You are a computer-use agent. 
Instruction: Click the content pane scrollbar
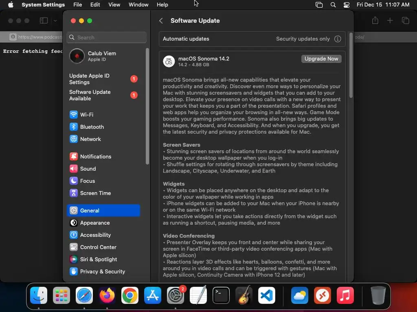351,65
